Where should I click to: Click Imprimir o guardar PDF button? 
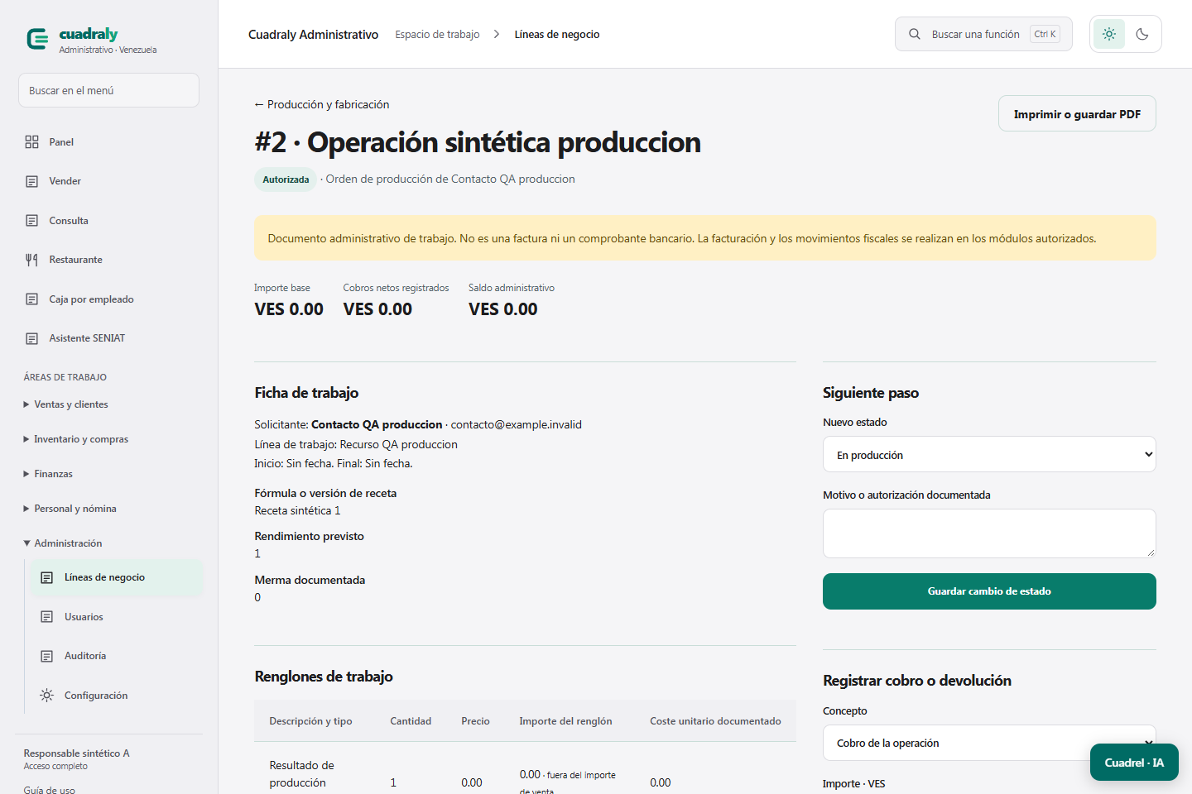(1077, 113)
